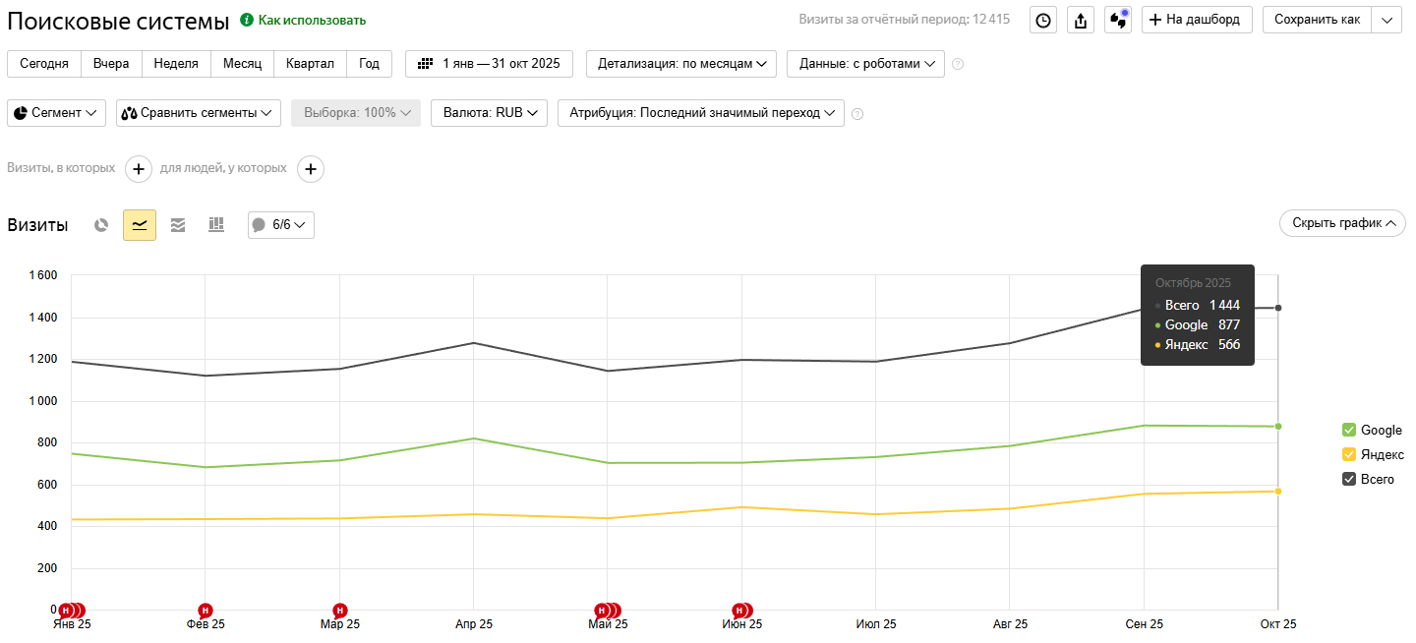Click the Google data point for Окт 25
The height and width of the screenshot is (643, 1416).
(x=1278, y=427)
